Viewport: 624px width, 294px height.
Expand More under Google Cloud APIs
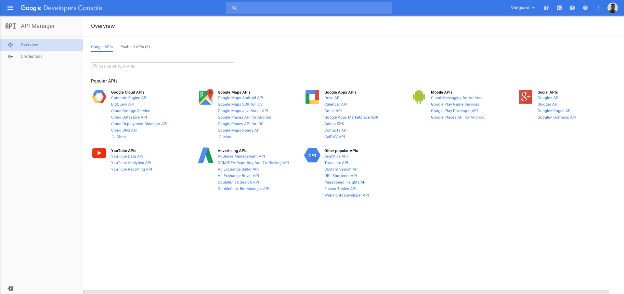coord(119,137)
